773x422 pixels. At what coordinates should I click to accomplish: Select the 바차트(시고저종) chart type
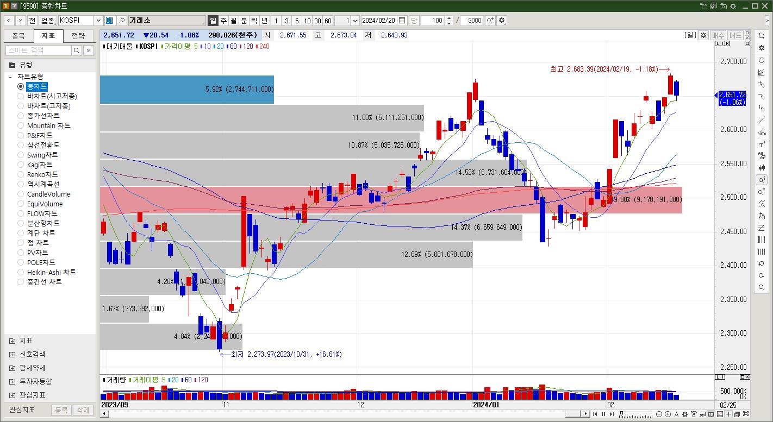click(21, 96)
